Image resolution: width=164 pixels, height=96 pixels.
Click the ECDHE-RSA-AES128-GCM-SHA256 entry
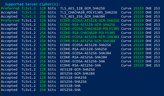(88, 25)
